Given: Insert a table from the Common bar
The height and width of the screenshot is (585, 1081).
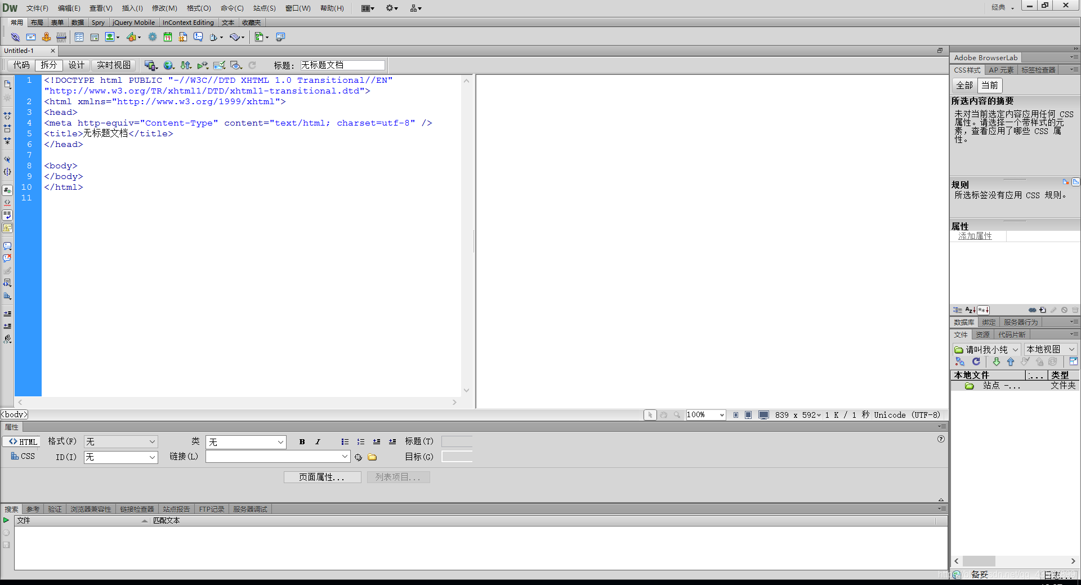Looking at the screenshot, I should [x=79, y=37].
